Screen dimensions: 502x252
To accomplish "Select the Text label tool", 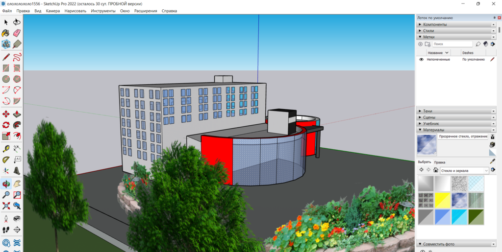I will [x=17, y=160].
